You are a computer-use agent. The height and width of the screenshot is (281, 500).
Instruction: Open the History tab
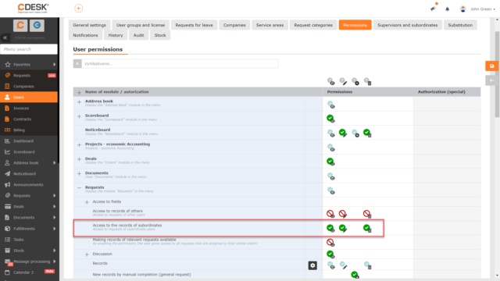(x=116, y=35)
